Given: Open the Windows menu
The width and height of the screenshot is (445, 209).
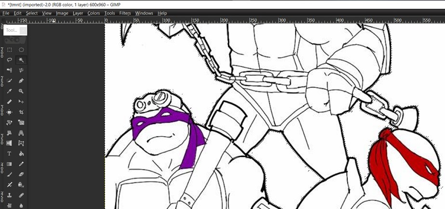Looking at the screenshot, I should click(x=144, y=13).
